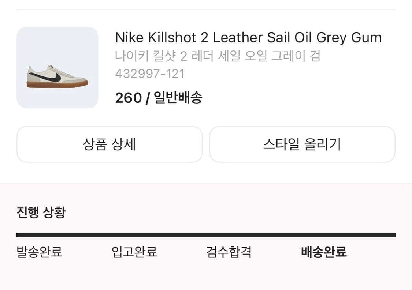Click the black progress status bar
412x290 pixels.
tap(206, 235)
